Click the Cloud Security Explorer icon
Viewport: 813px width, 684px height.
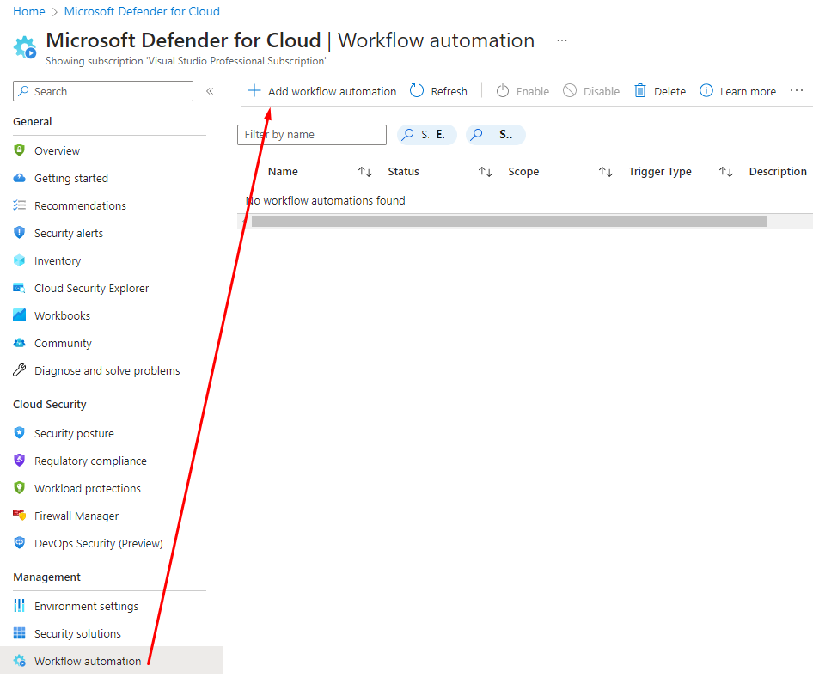pyautogui.click(x=20, y=288)
